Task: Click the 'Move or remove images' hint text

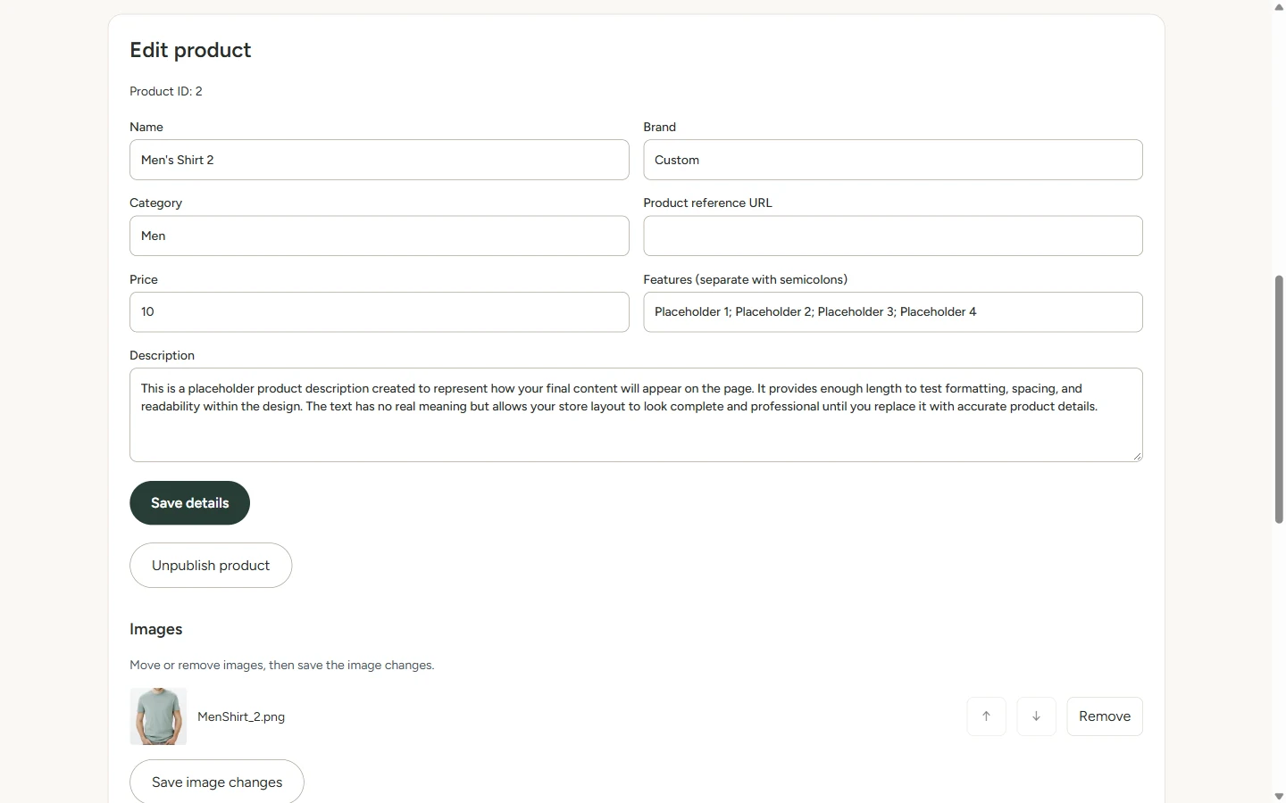Action: pos(282,666)
